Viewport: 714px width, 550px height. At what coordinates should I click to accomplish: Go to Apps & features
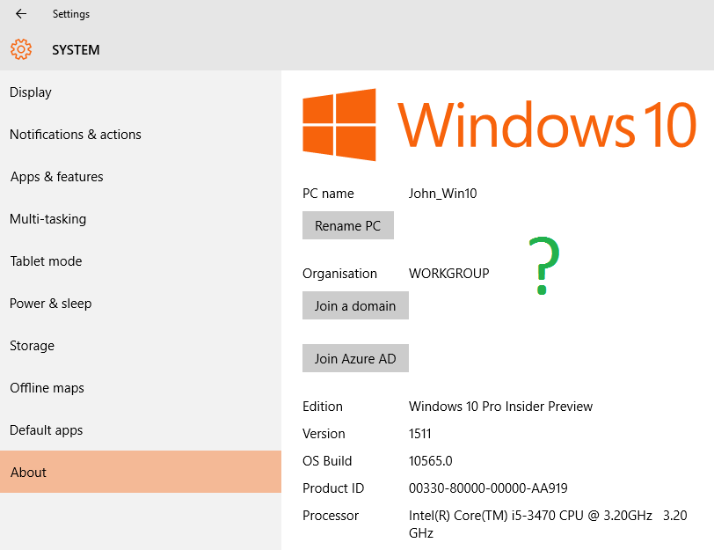(57, 177)
